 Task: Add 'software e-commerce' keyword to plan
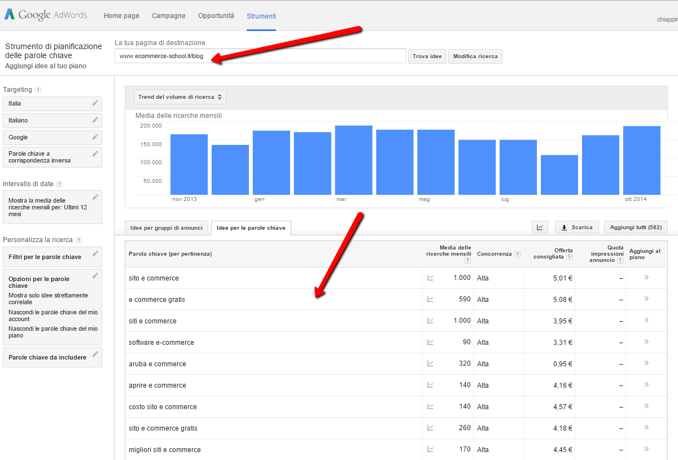click(646, 342)
